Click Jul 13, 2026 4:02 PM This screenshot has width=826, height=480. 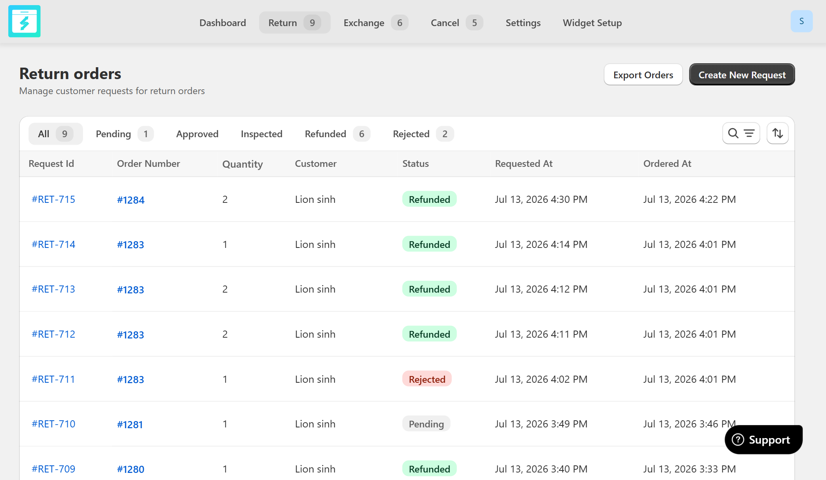tap(541, 379)
